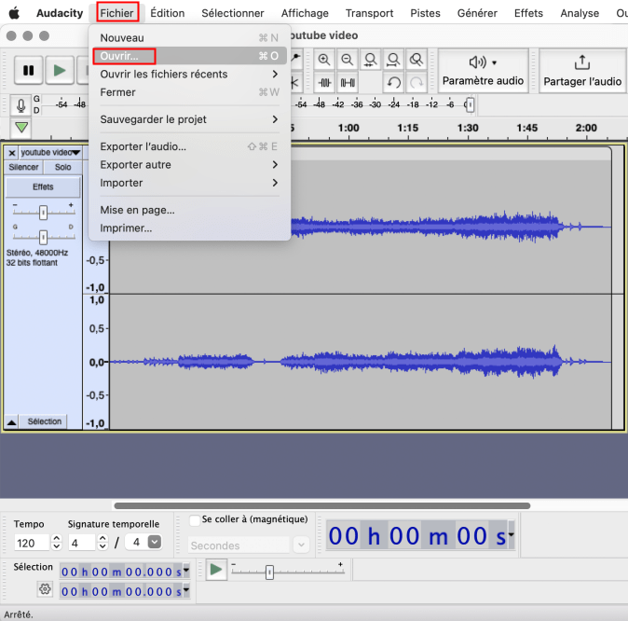Open the Générer menu
The height and width of the screenshot is (621, 628).
[x=477, y=13]
